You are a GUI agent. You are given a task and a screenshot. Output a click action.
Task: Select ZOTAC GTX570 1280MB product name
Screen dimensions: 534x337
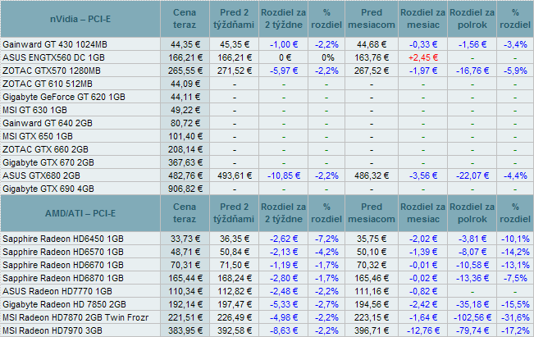pyautogui.click(x=52, y=71)
